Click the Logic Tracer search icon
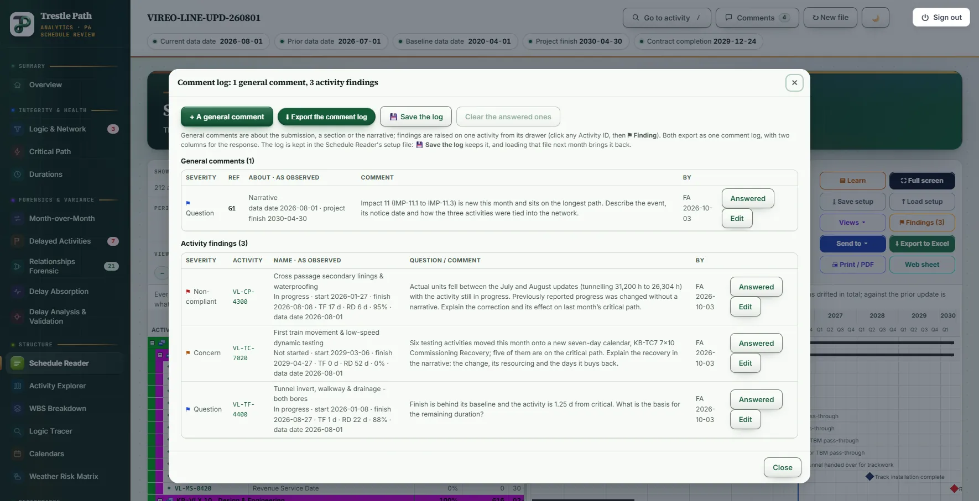This screenshot has width=979, height=501. point(17,431)
